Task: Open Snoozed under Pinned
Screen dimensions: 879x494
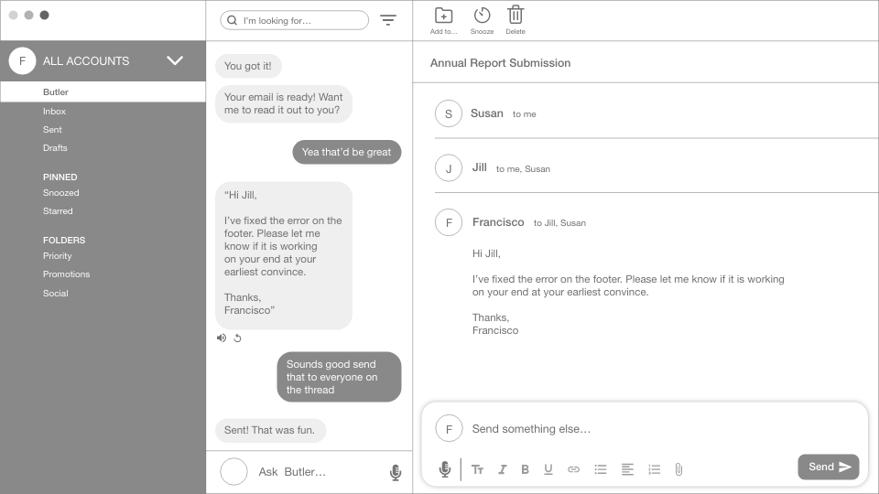Action: point(61,193)
